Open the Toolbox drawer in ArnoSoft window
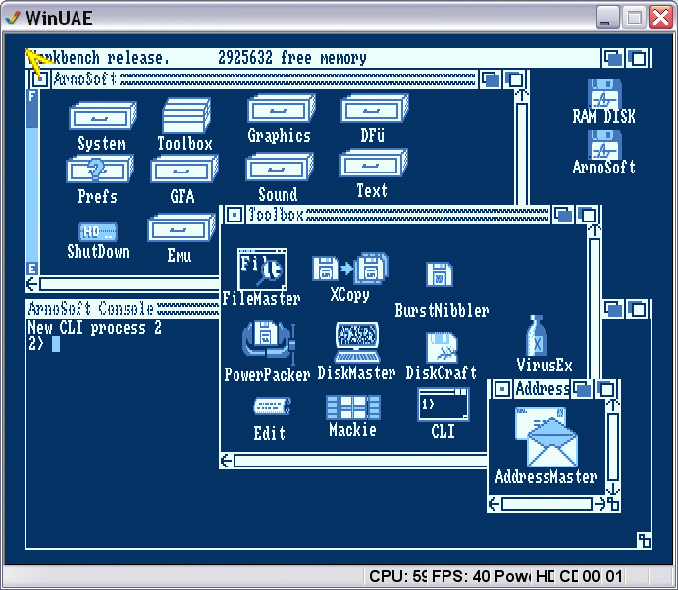Viewport: 678px width, 590px height. (185, 116)
